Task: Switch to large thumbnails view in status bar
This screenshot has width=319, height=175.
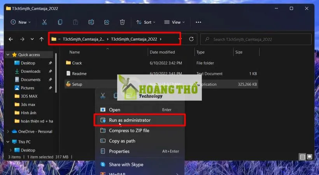Action: click(x=309, y=157)
